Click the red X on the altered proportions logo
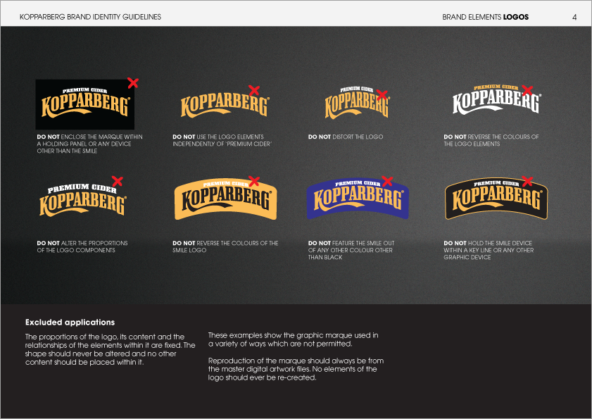Image resolution: width=592 pixels, height=419 pixels. click(118, 181)
